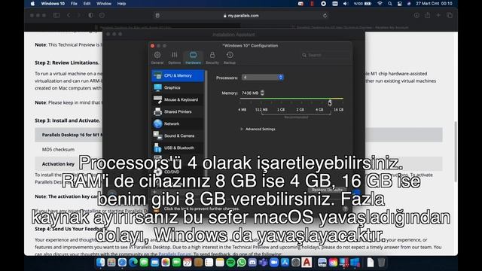Open the Window menu

tap(104, 4)
